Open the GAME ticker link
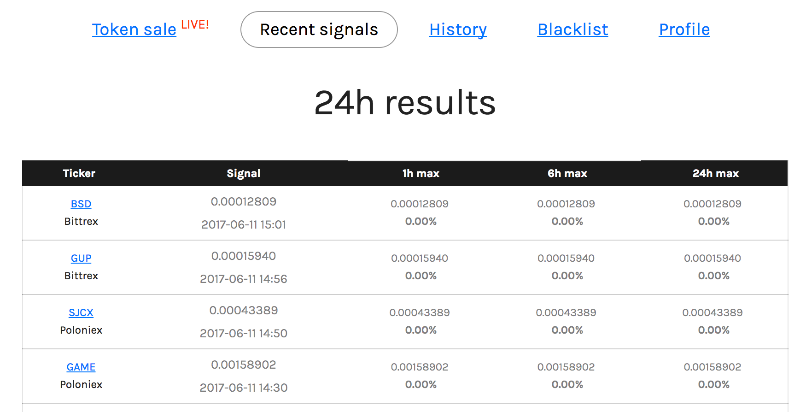 click(x=81, y=367)
